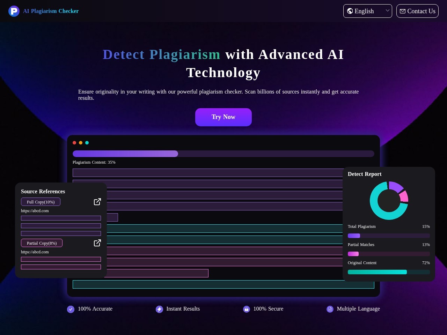Click the Full Copy(10%) badge
The height and width of the screenshot is (335, 447).
click(x=41, y=202)
